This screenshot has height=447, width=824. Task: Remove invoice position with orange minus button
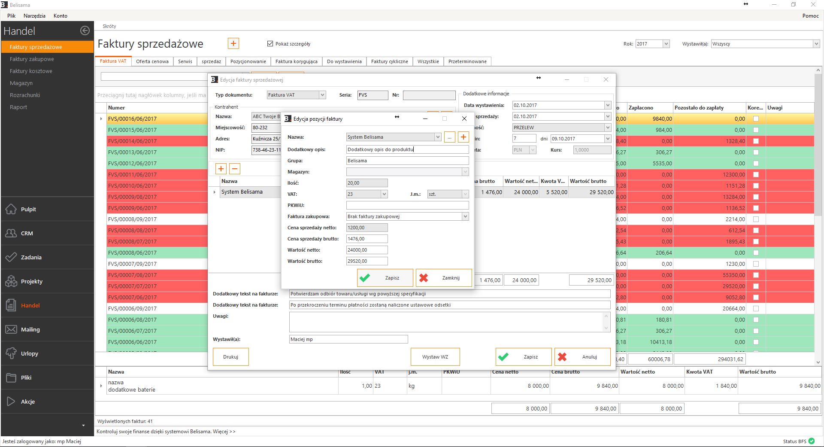click(x=235, y=169)
